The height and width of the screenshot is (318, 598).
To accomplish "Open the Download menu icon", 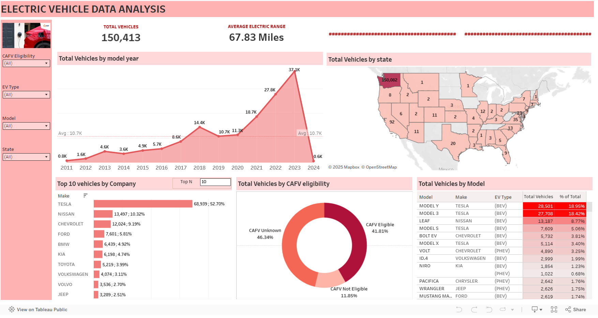I will (537, 309).
